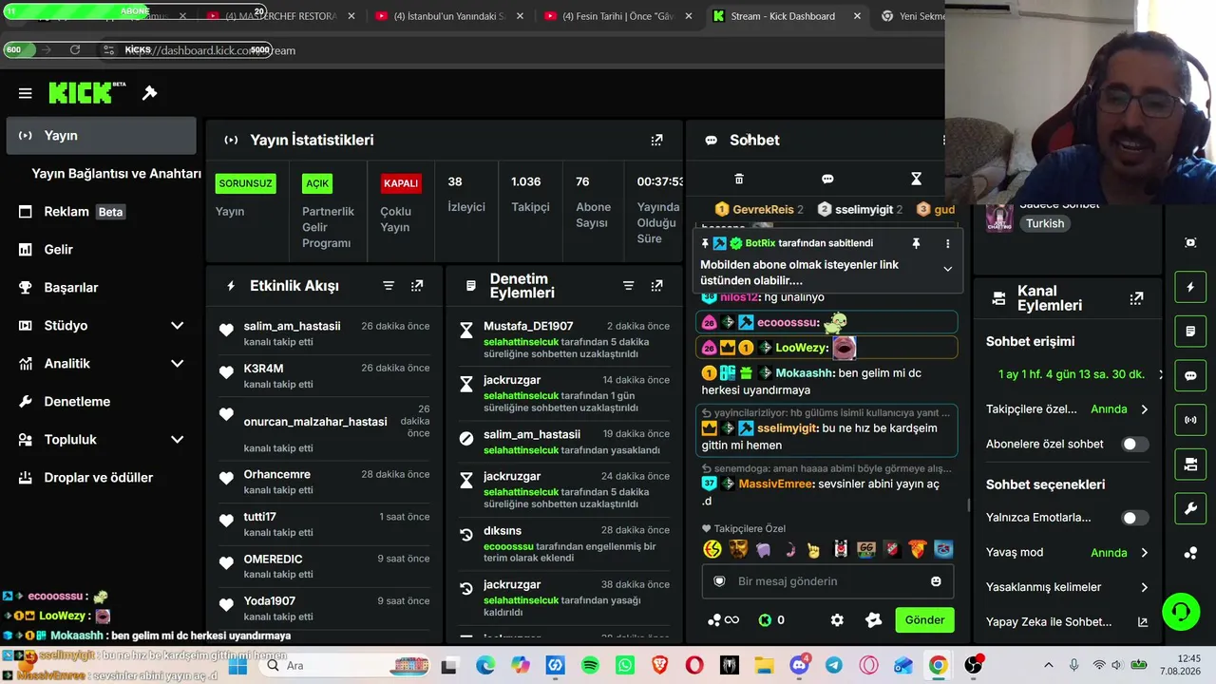
Task: Open WhatsApp from the taskbar
Action: 625,666
